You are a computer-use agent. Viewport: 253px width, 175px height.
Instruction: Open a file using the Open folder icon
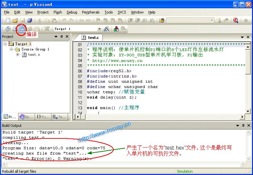click(x=15, y=20)
